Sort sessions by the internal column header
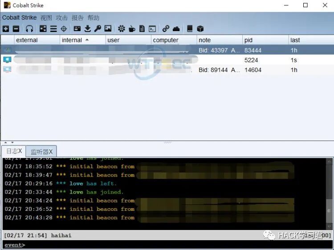This screenshot has height=250, width=334. tap(83, 40)
